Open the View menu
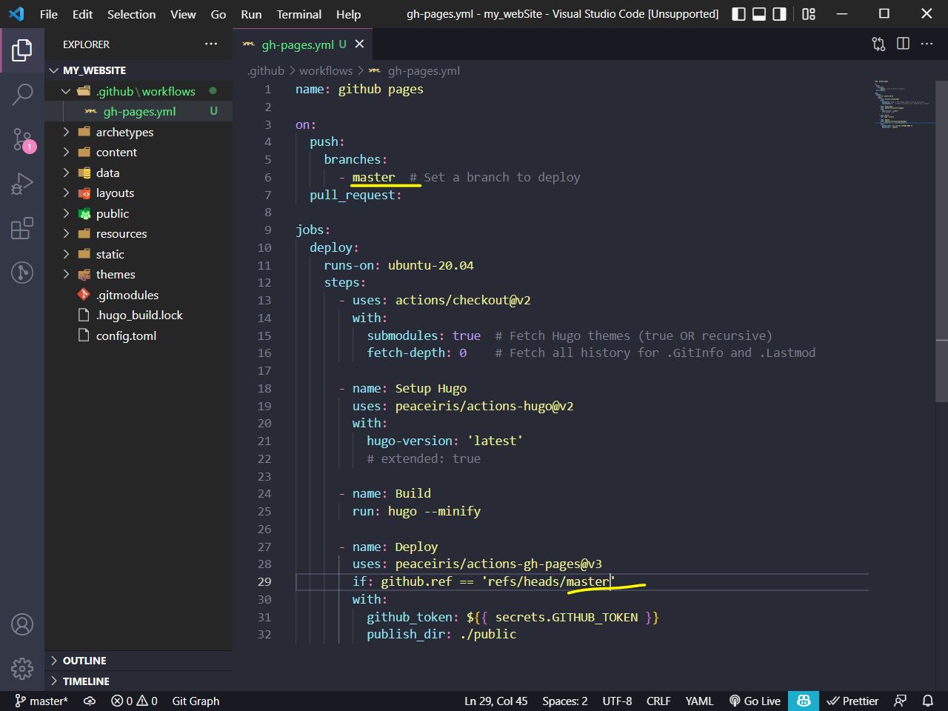 pos(183,14)
